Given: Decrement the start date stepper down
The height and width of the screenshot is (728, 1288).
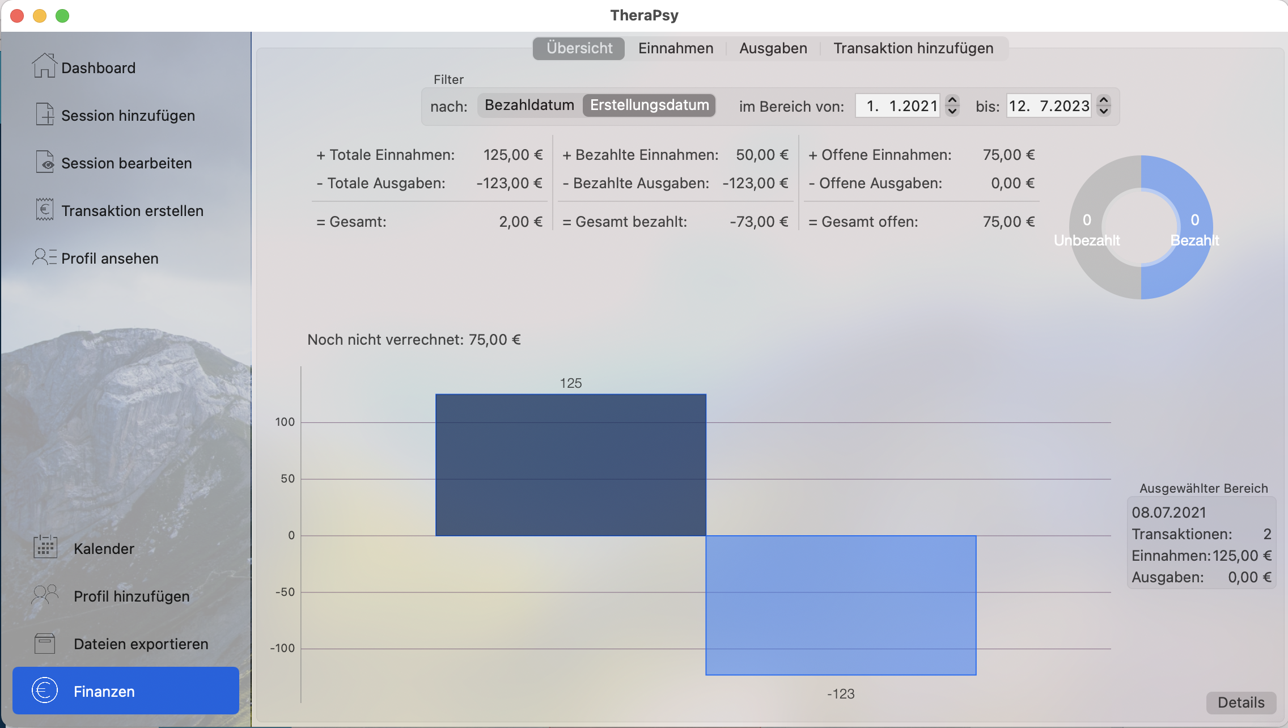Looking at the screenshot, I should tap(952, 111).
